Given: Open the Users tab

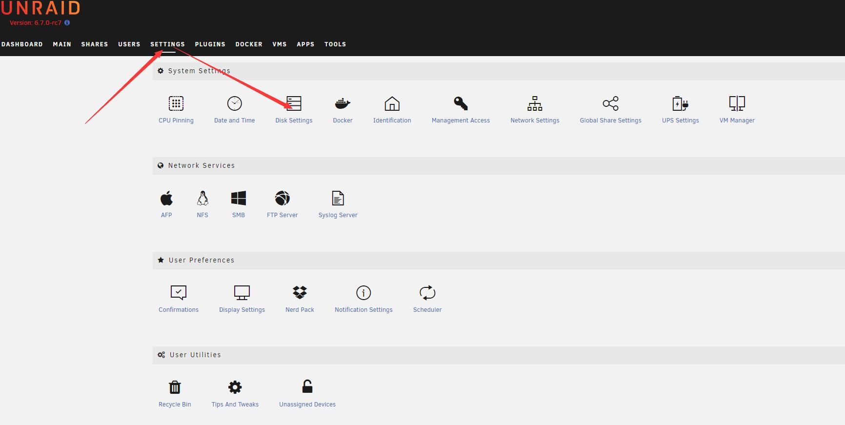Looking at the screenshot, I should tap(129, 44).
